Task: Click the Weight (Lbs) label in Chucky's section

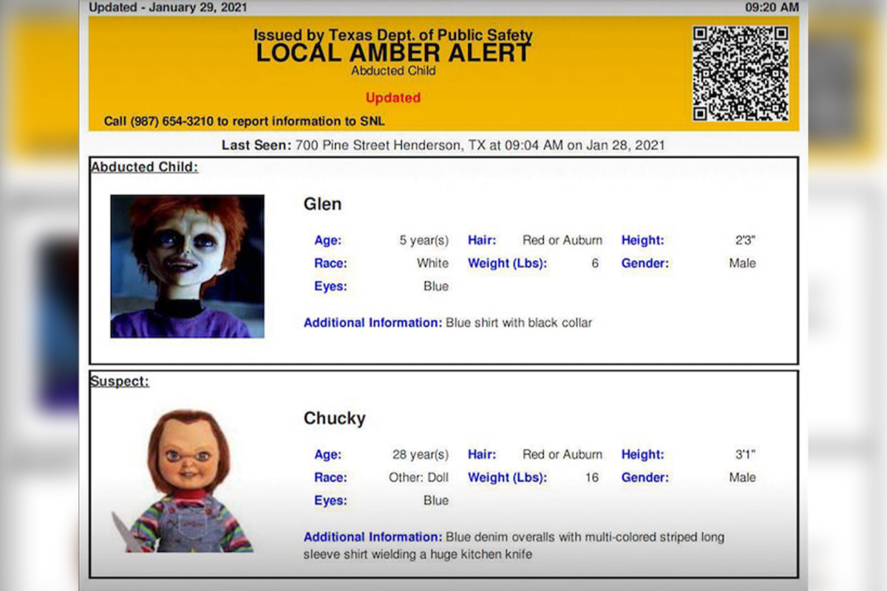Action: pos(507,477)
